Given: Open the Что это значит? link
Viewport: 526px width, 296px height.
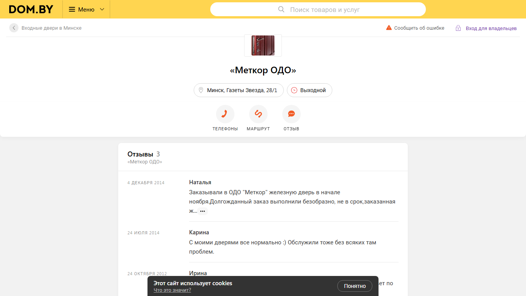Looking at the screenshot, I should (172, 290).
